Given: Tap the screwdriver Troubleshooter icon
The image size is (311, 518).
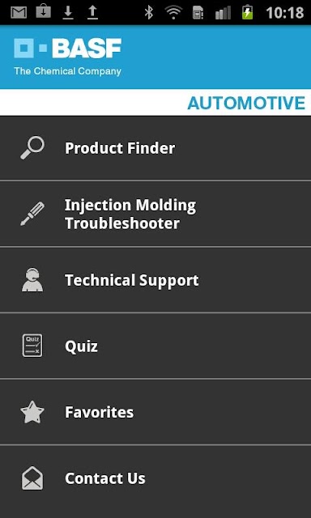Looking at the screenshot, I should (x=32, y=214).
